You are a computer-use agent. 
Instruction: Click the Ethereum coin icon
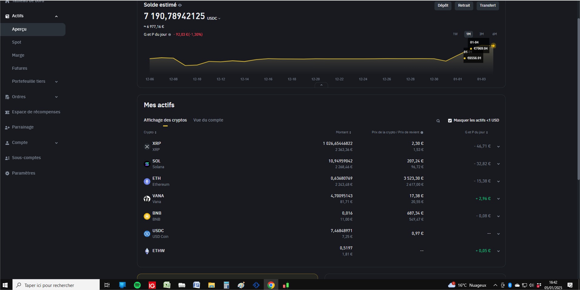pyautogui.click(x=147, y=182)
